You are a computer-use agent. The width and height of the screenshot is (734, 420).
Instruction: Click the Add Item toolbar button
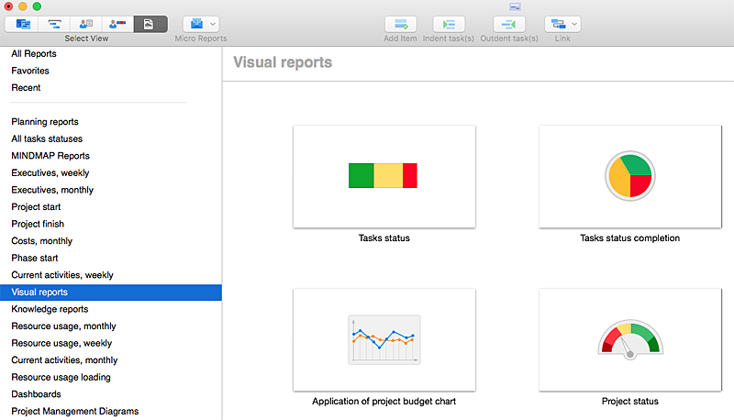[401, 24]
